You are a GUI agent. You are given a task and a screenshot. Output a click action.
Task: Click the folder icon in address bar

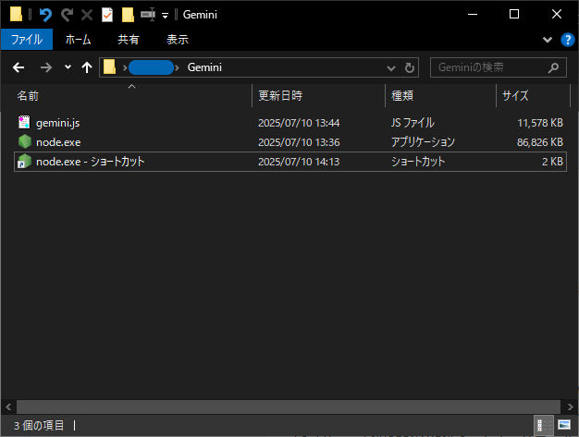[x=110, y=67]
